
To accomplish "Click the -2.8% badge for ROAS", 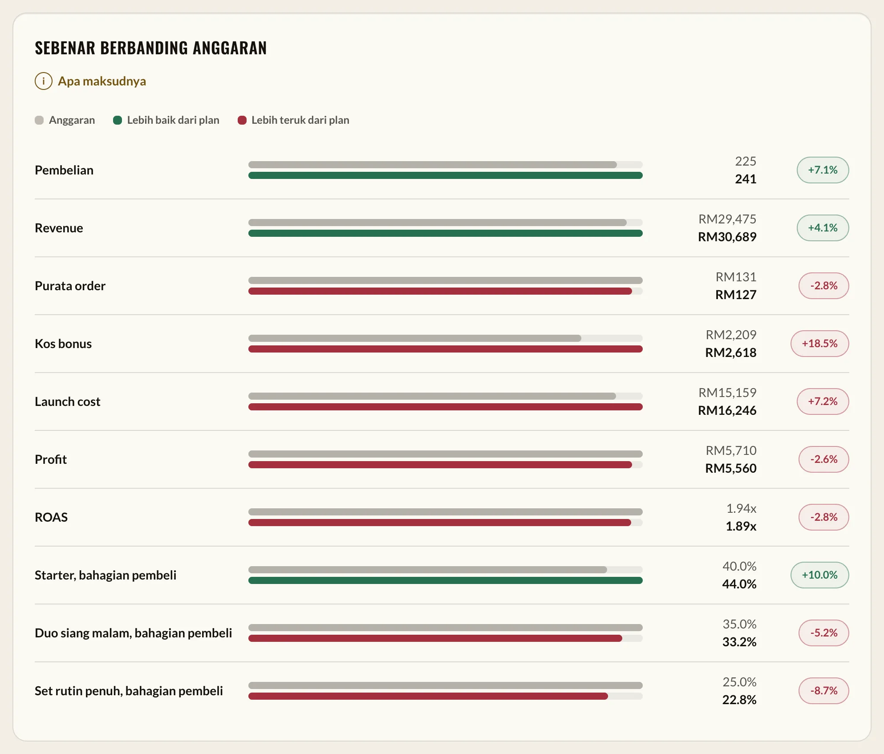I will point(823,517).
